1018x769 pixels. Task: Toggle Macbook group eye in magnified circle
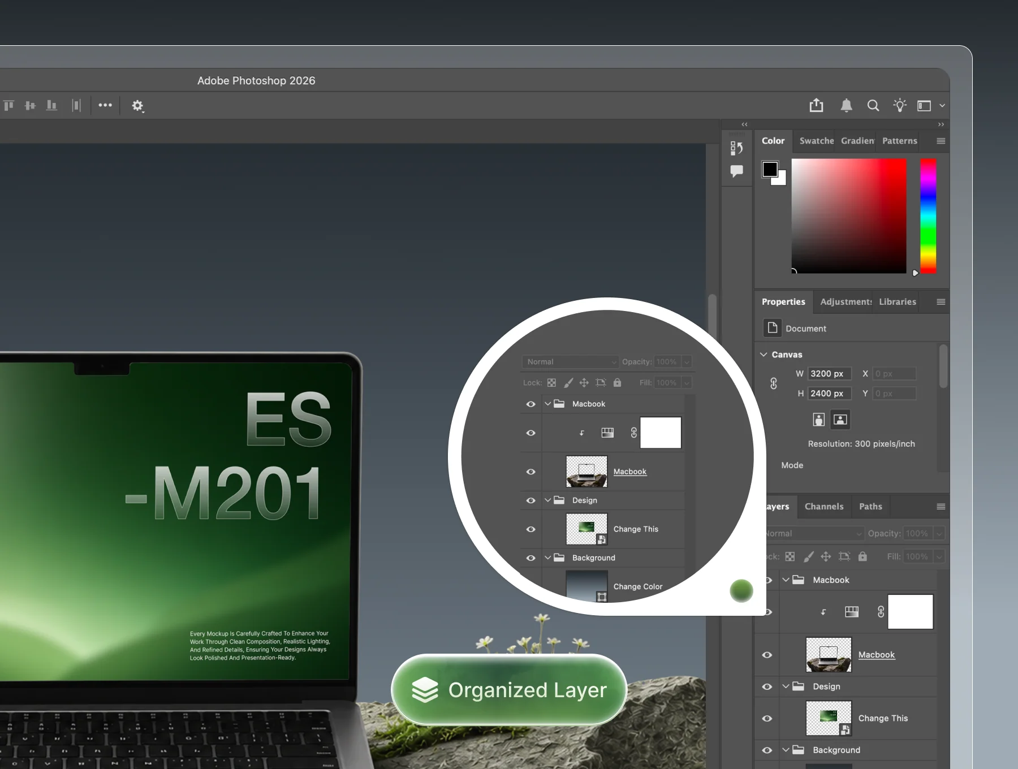pos(530,404)
